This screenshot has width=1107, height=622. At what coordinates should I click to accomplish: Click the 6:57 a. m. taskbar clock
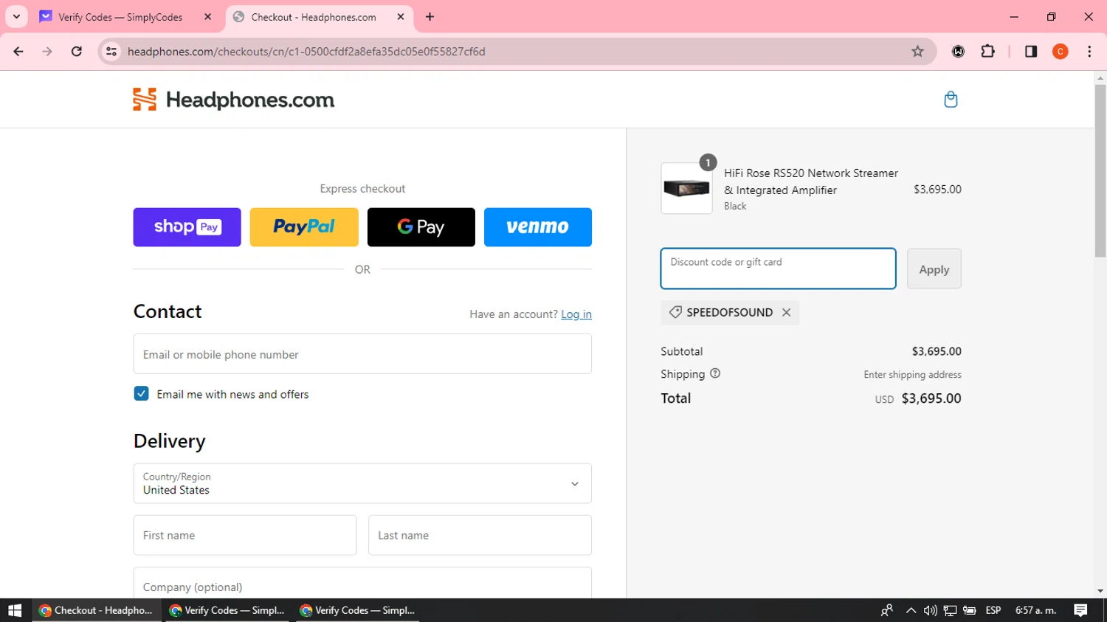coord(1036,610)
